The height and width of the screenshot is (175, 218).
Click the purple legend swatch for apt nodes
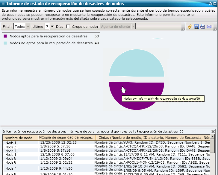click(5, 36)
